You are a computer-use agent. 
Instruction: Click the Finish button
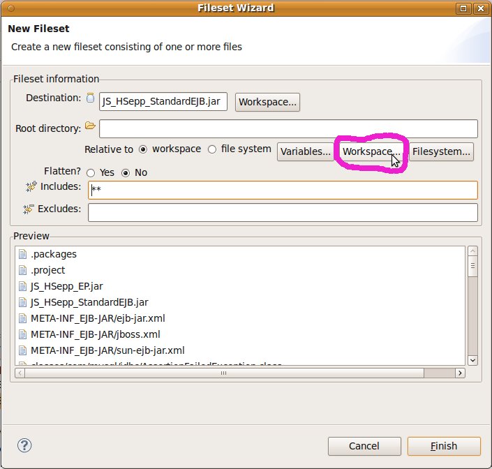coord(444,446)
